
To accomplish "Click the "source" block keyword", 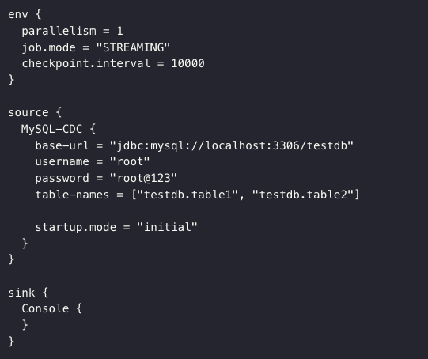I will tap(28, 112).
